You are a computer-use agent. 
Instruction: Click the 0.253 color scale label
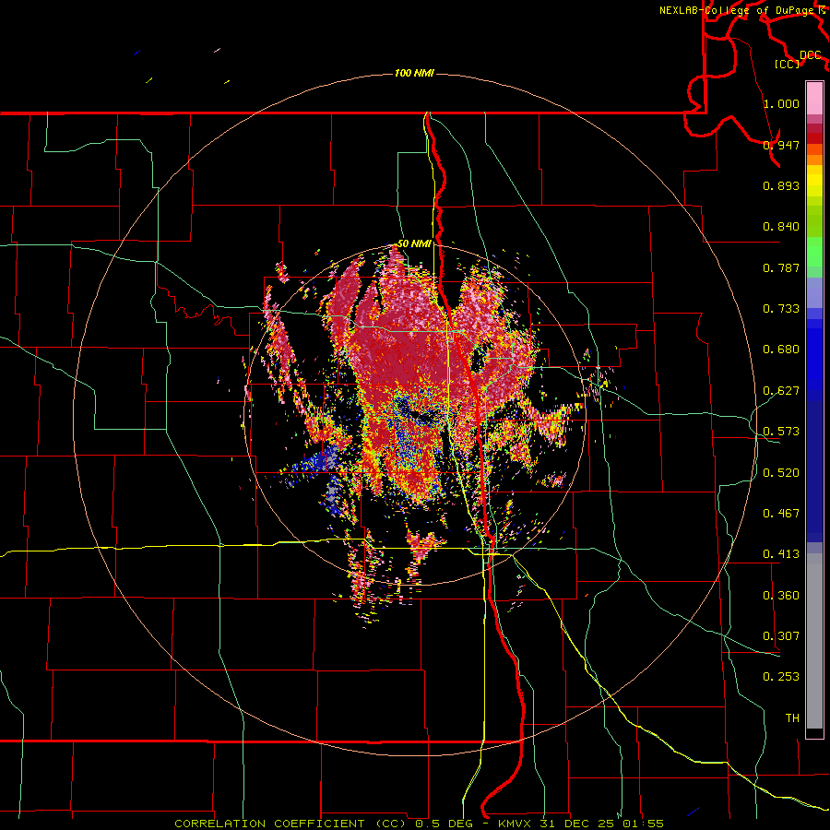point(781,677)
